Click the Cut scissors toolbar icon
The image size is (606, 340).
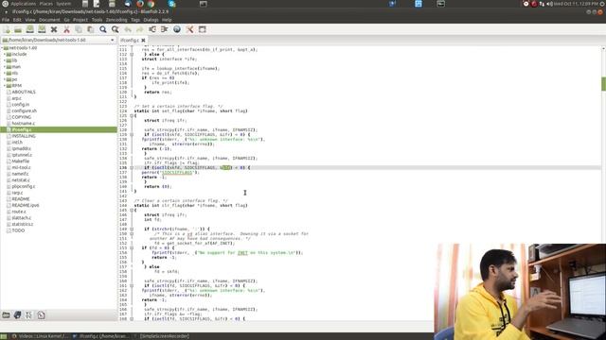pyautogui.click(x=66, y=29)
